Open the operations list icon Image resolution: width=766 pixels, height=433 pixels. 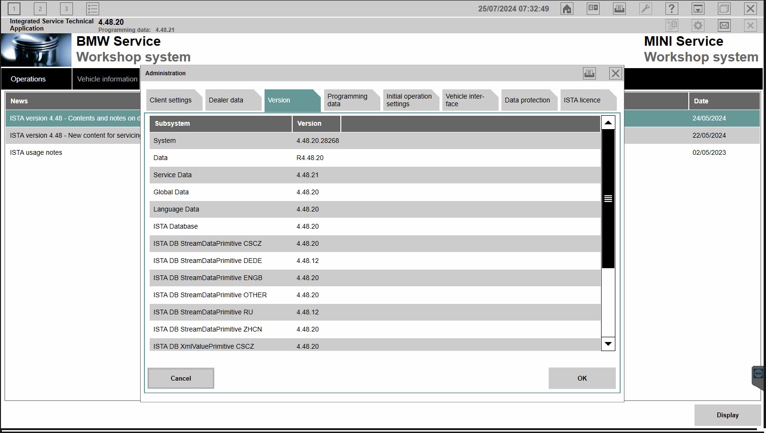coord(92,9)
